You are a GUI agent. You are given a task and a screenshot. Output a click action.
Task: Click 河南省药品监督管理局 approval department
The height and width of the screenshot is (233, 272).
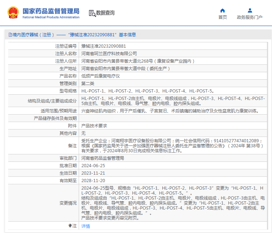tap(103, 158)
